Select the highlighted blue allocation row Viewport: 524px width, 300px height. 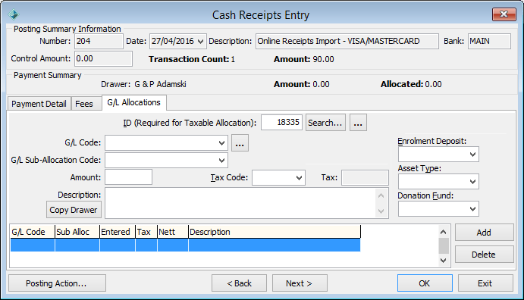pos(186,245)
